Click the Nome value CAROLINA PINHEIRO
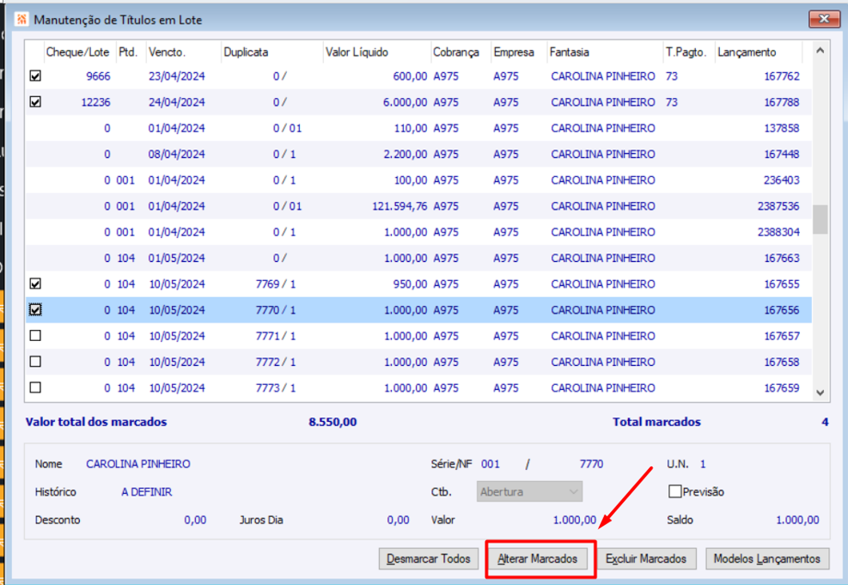Image resolution: width=848 pixels, height=585 pixels. pyautogui.click(x=138, y=464)
